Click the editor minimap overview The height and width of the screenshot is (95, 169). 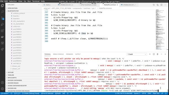[161, 30]
